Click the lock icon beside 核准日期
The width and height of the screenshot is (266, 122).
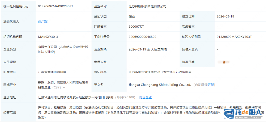coord(223,62)
